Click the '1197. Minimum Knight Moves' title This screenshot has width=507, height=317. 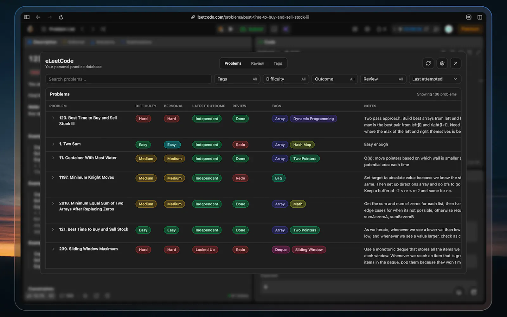[87, 177]
